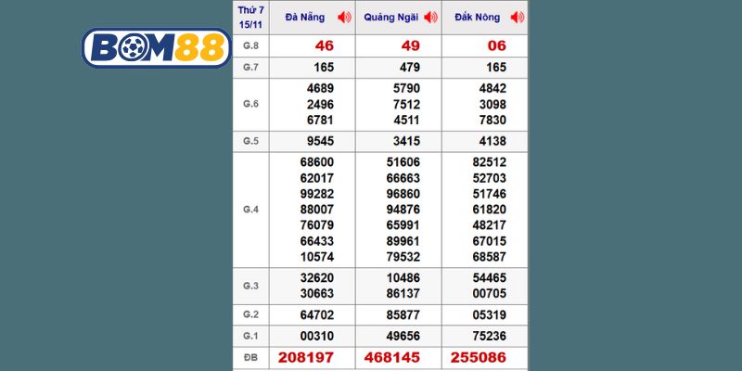742x371 pixels.
Task: Click G.6 number 3098
Action: 493,104
